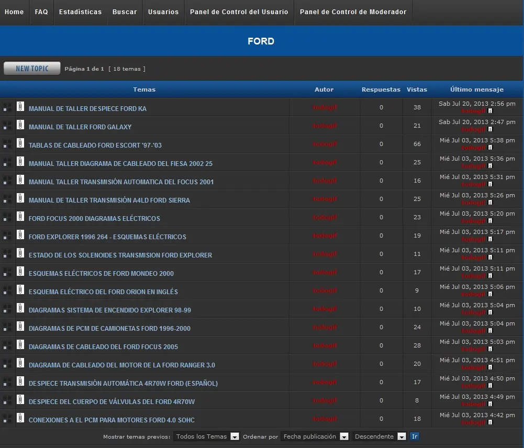Open Buscar in the navigation bar
This screenshot has width=524, height=448.
point(125,12)
